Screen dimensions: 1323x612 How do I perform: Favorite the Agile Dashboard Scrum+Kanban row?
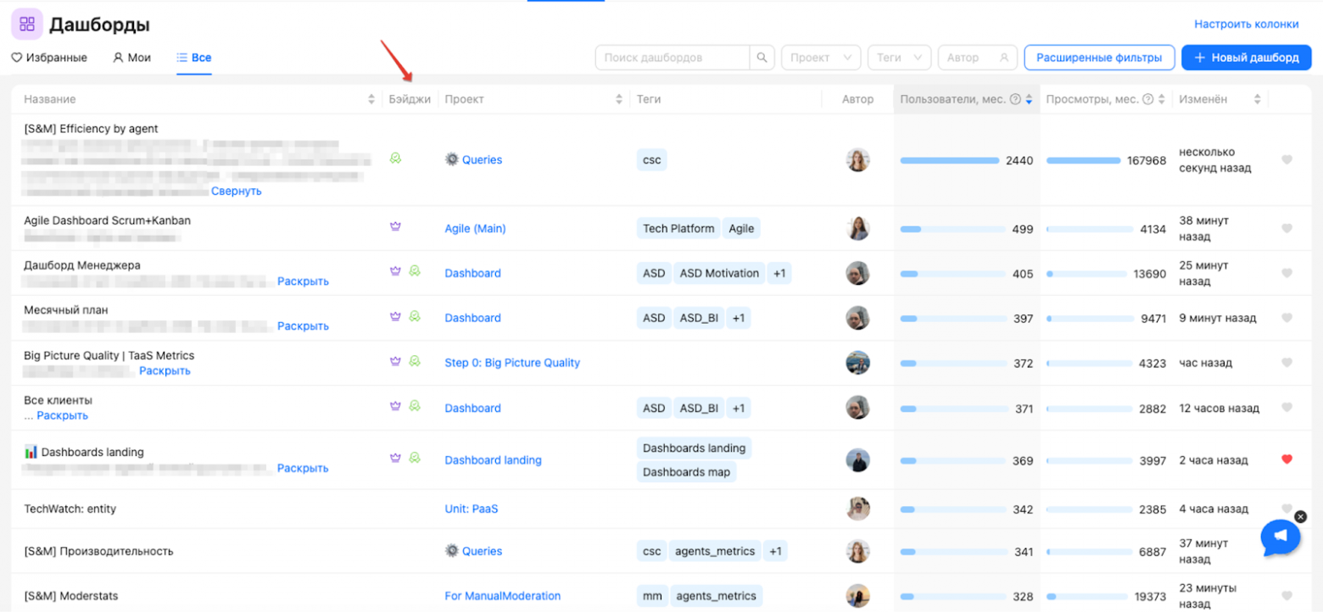pos(1287,228)
